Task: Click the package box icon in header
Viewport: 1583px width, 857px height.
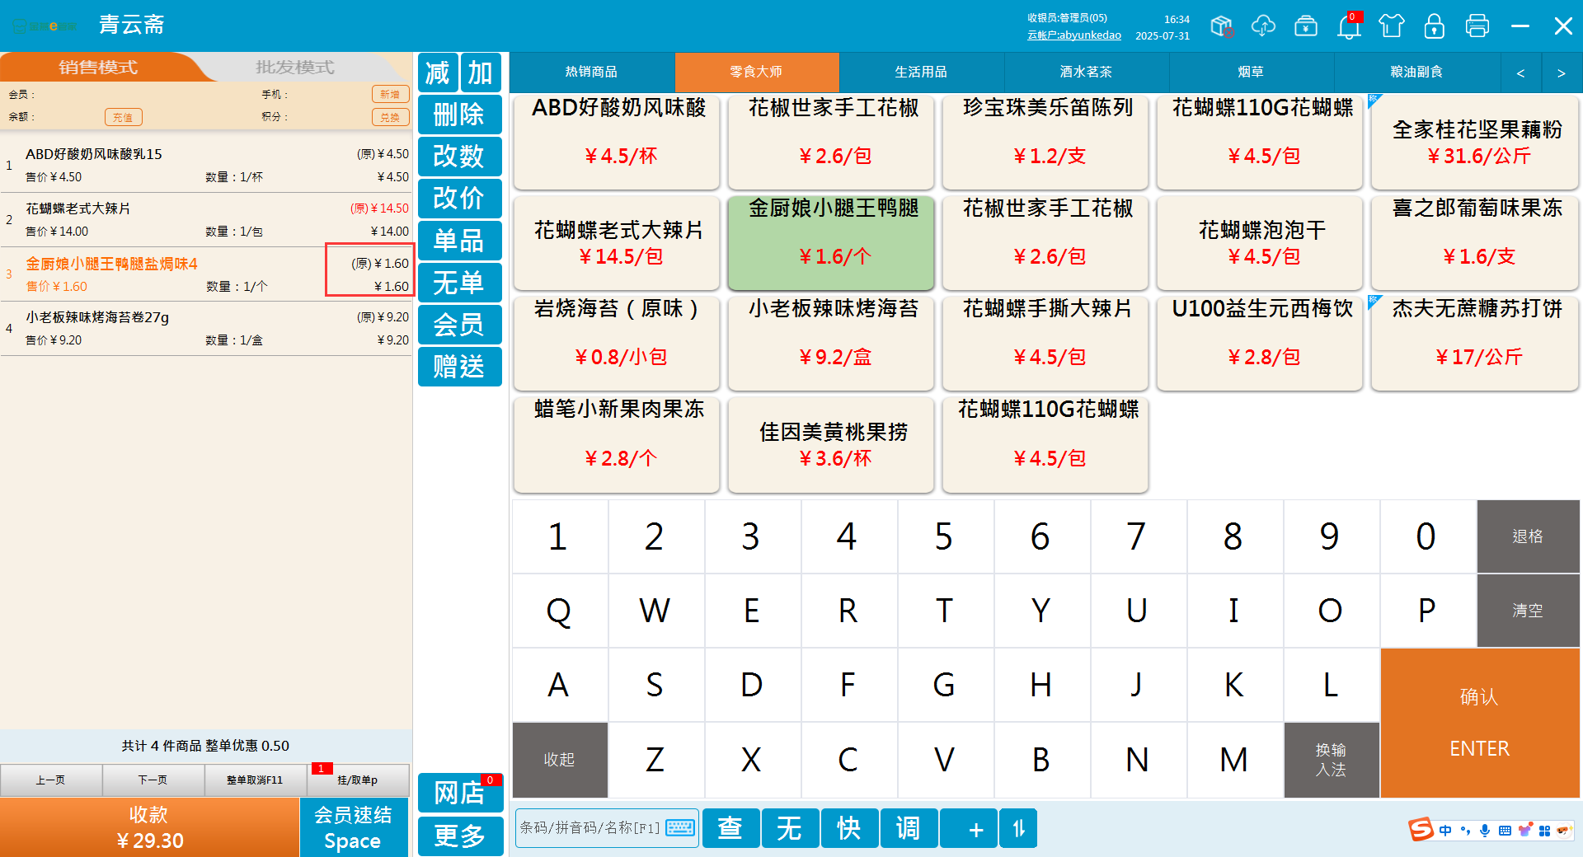Action: coord(1221,26)
